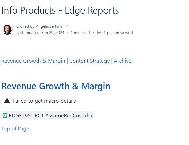Select the bold Revenue Growth & Margin heading

(x=56, y=86)
